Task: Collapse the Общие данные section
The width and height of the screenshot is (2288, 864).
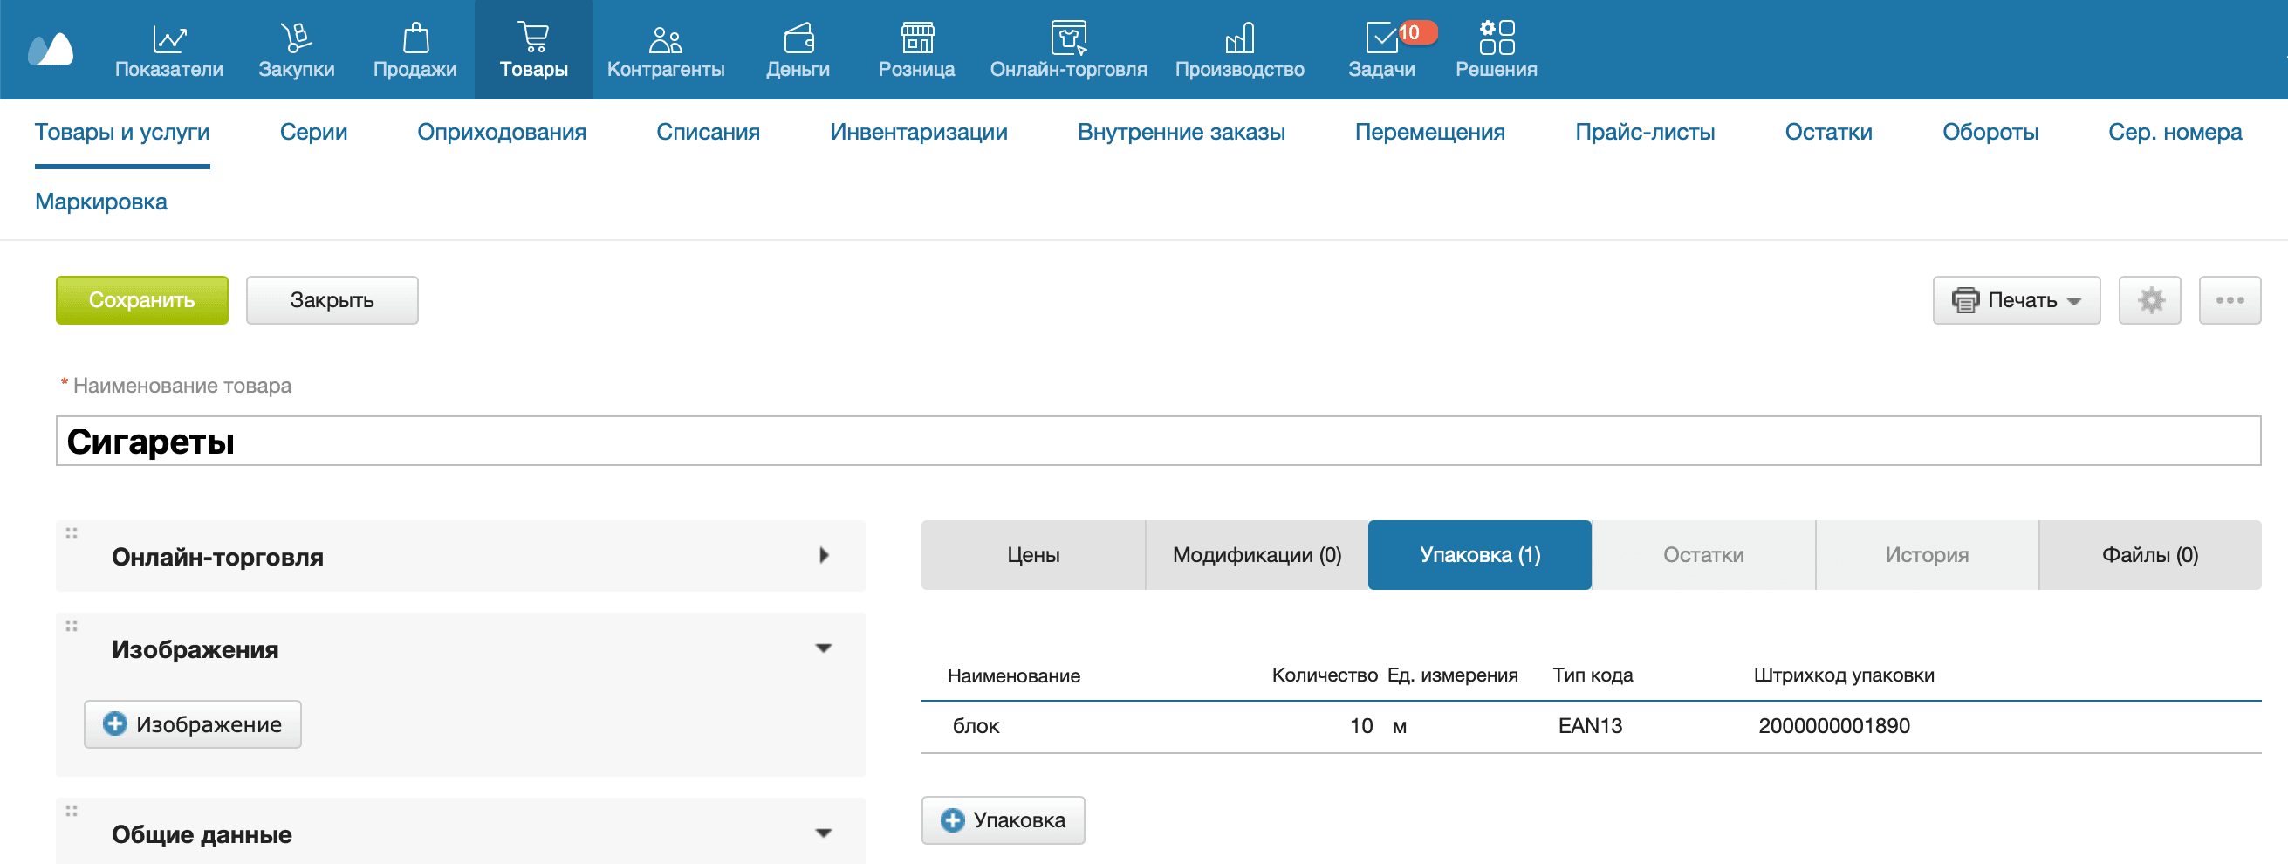Action: click(x=825, y=833)
